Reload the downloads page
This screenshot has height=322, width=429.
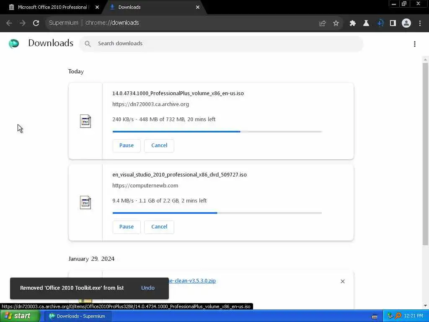click(x=36, y=23)
